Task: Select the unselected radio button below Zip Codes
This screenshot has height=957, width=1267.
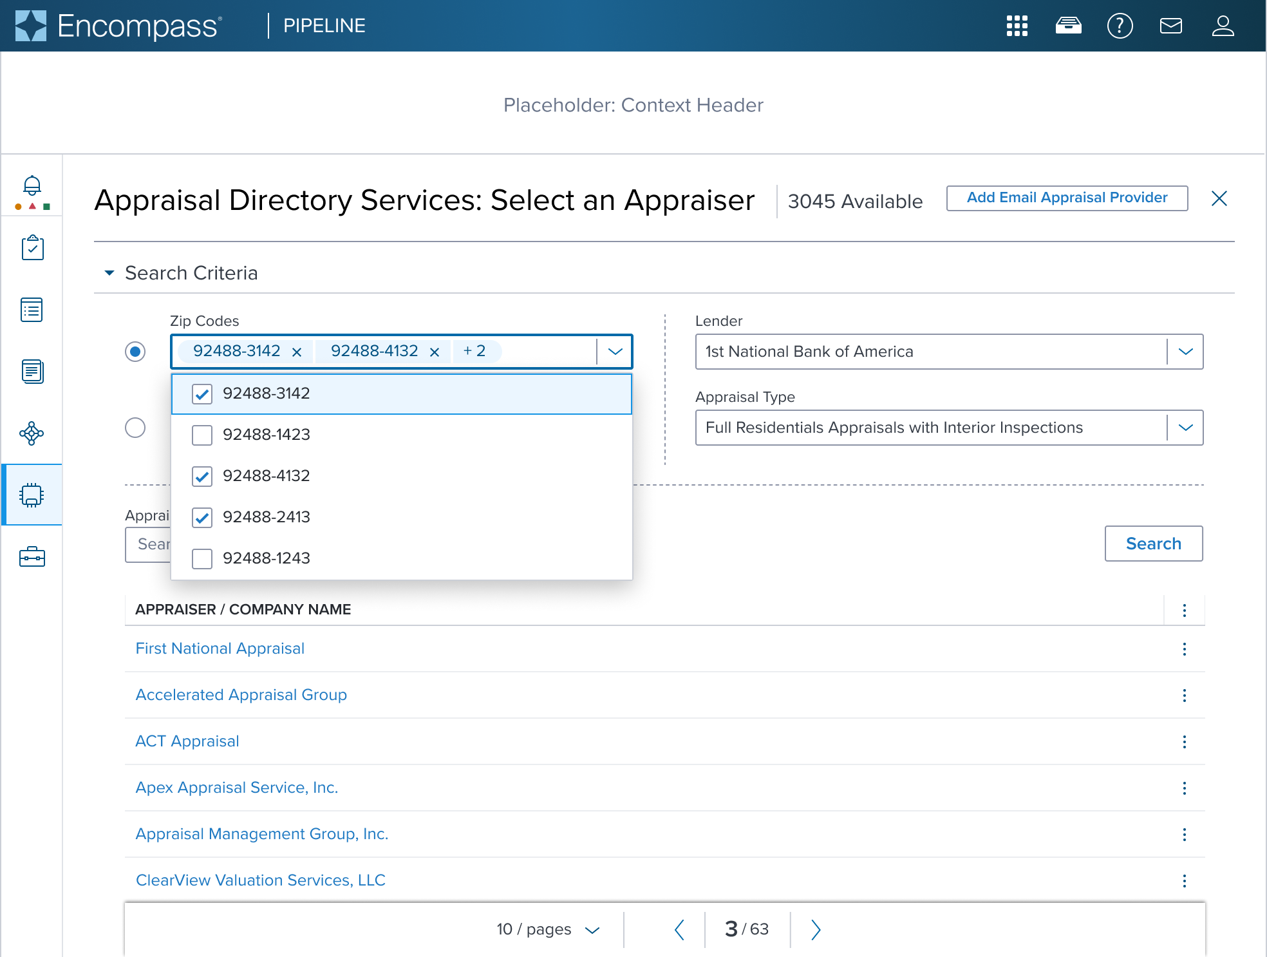Action: 135,428
